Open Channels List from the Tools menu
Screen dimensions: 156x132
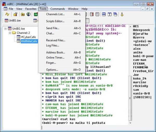point(55,14)
